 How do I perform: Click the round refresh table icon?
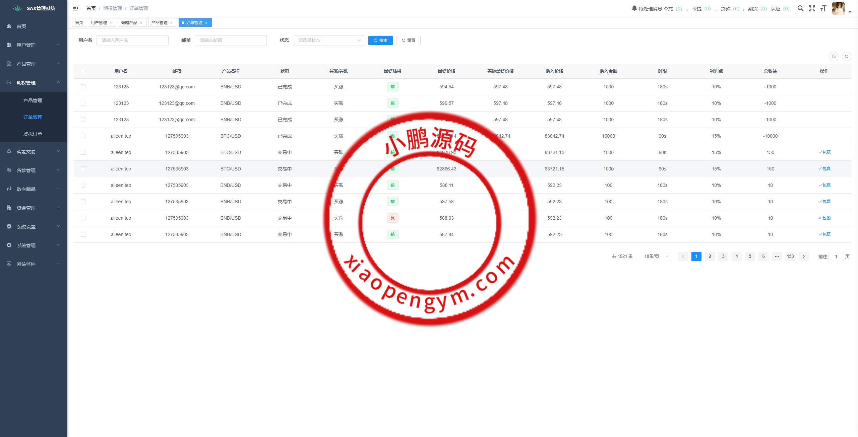[846, 56]
